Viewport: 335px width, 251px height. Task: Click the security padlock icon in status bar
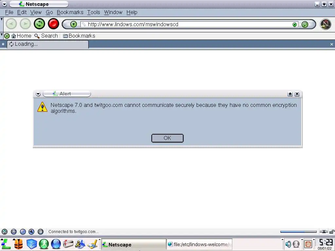click(x=332, y=232)
